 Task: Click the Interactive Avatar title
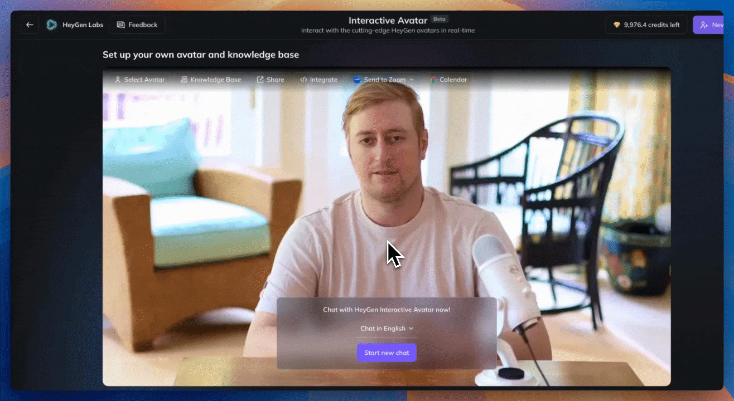tap(388, 20)
